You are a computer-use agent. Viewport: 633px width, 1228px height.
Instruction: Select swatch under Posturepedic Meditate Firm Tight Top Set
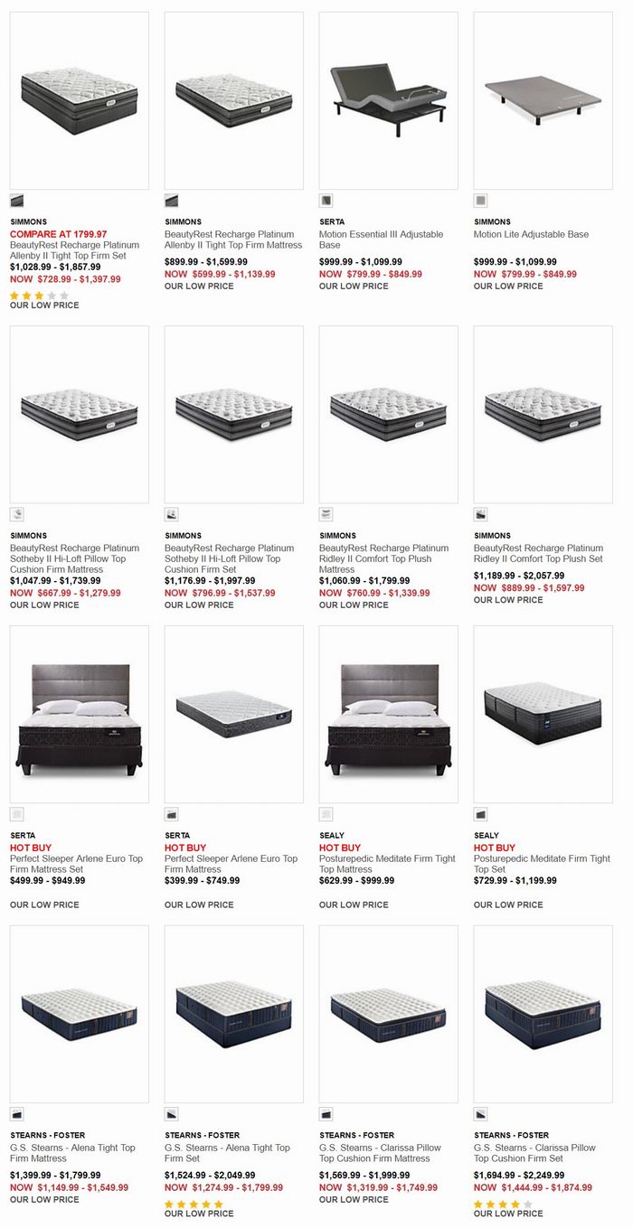click(x=481, y=814)
